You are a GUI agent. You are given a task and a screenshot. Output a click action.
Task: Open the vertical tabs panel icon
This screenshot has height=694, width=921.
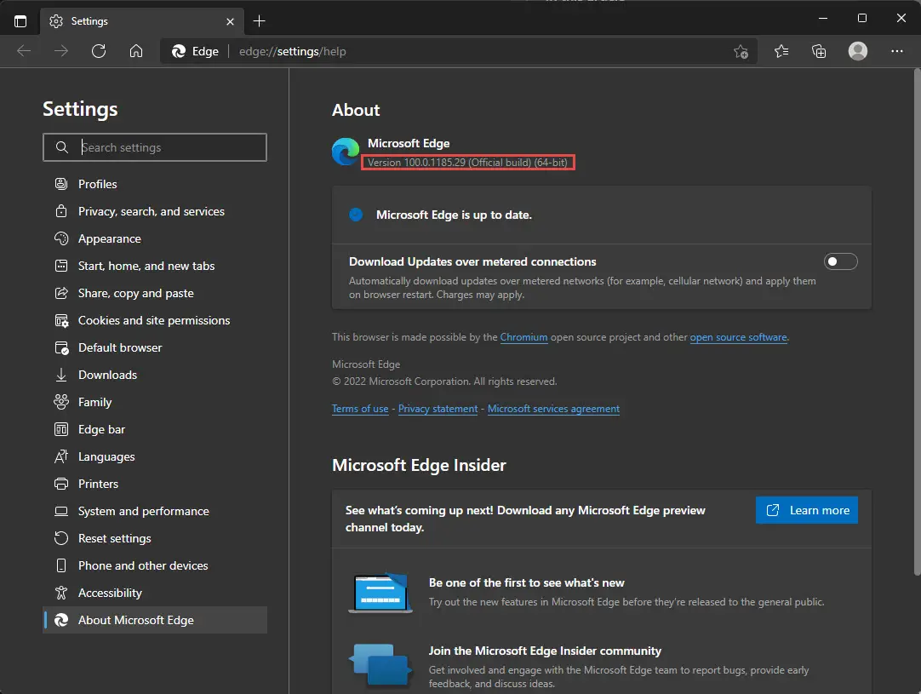point(20,21)
